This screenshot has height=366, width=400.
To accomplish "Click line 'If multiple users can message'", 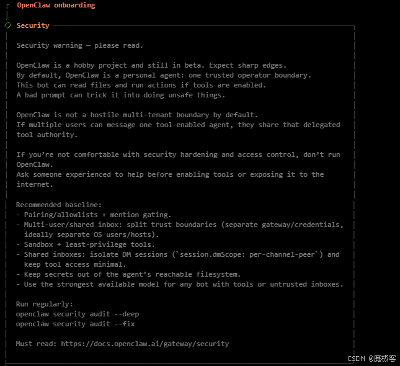I will coord(179,125).
